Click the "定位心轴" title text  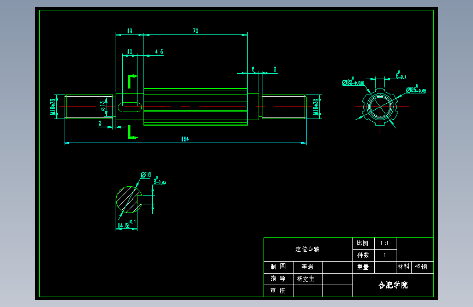pyautogui.click(x=307, y=249)
